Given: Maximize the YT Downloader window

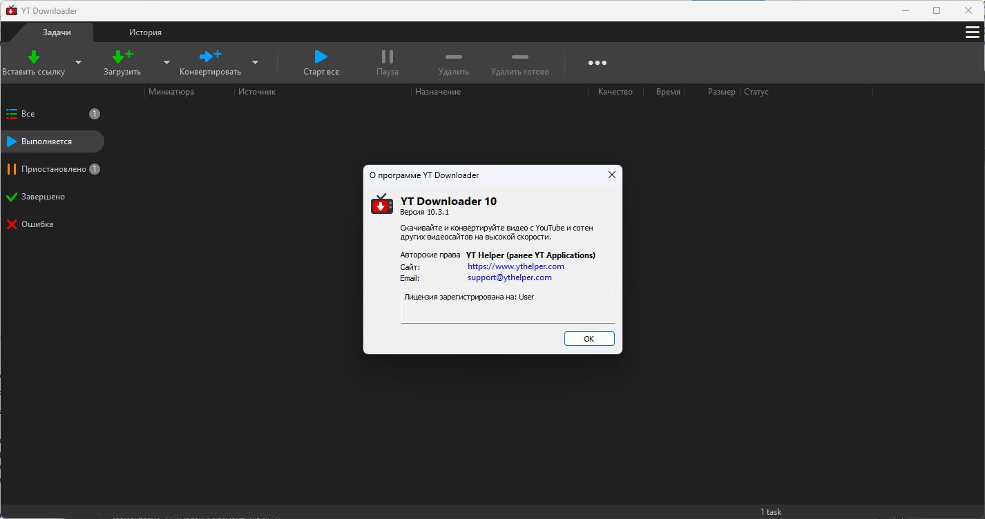Looking at the screenshot, I should (x=937, y=10).
